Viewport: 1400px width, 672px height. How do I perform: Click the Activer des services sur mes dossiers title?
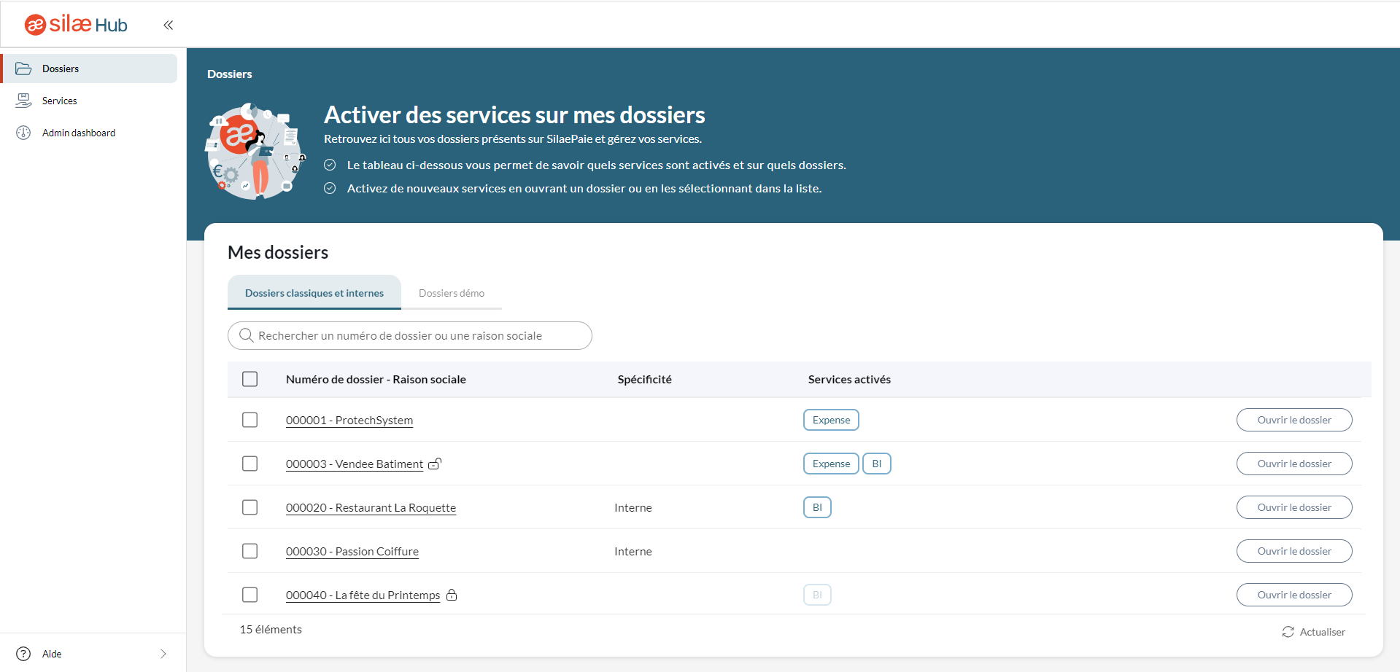coord(514,114)
